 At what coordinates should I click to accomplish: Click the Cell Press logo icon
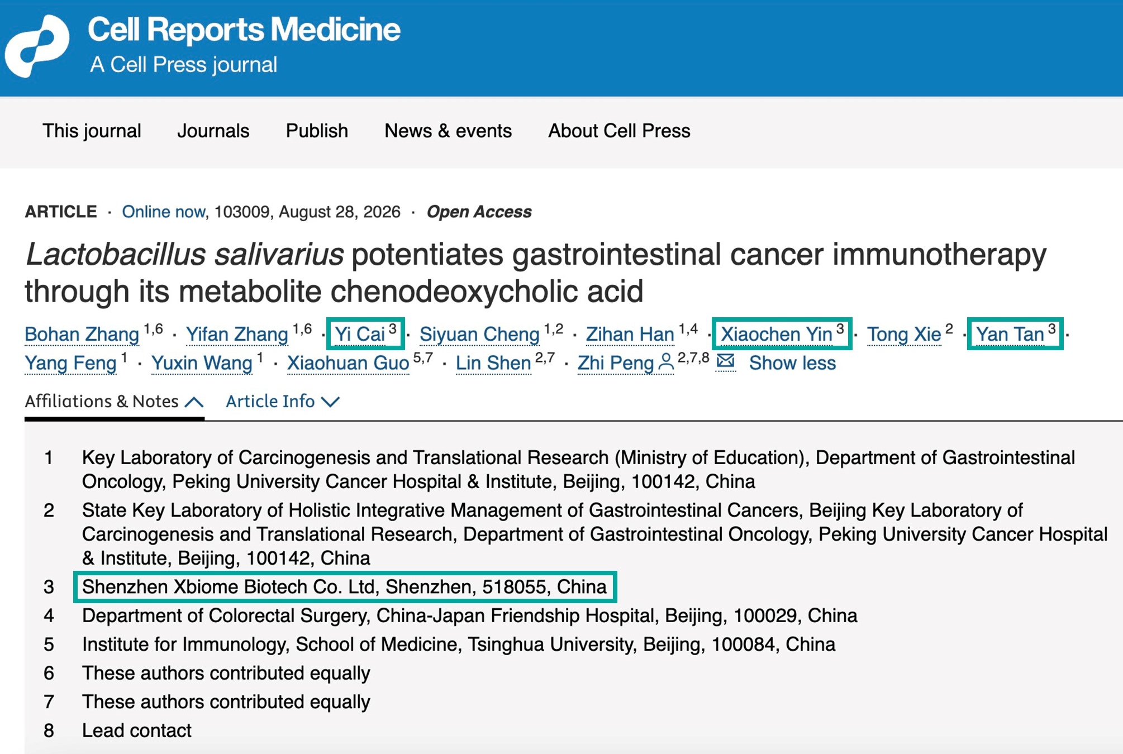coord(37,46)
